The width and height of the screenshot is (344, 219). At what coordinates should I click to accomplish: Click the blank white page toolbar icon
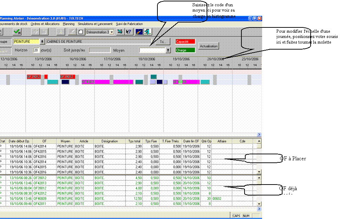click(80, 32)
